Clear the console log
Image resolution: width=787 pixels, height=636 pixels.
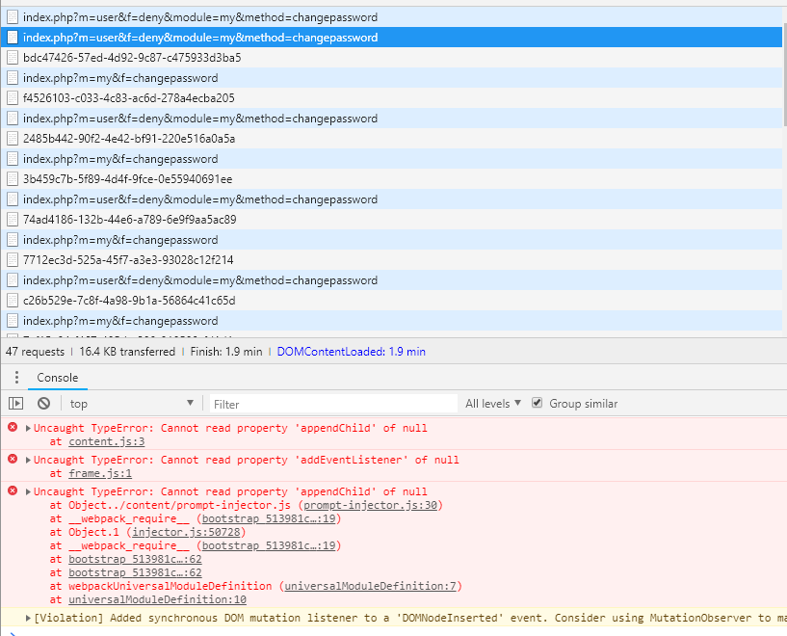tap(43, 404)
